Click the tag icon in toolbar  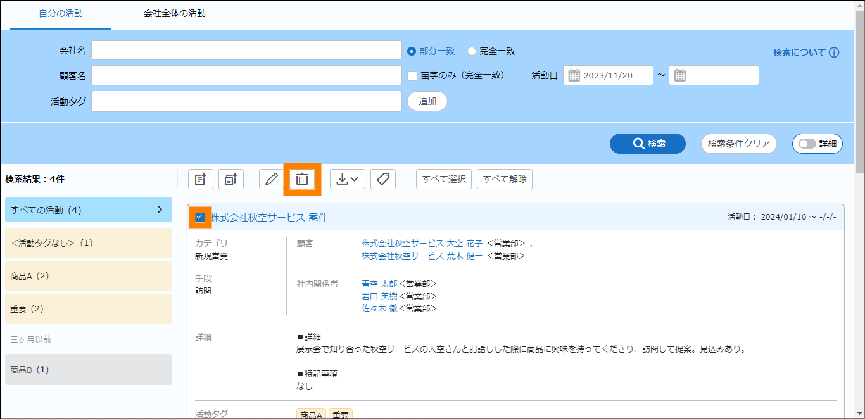click(x=383, y=179)
